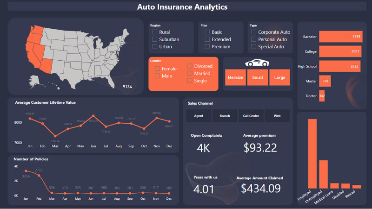
Task: Choose the Small vehicle size button
Action: 257,77
